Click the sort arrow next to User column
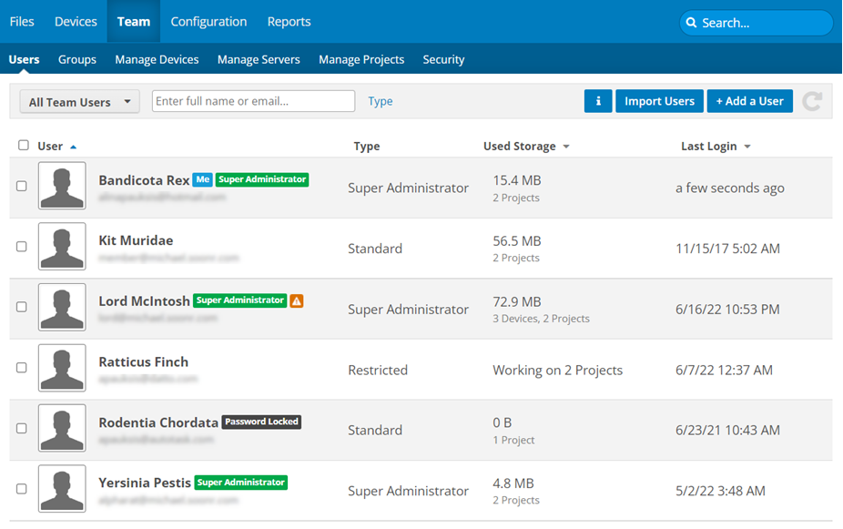The width and height of the screenshot is (843, 529). tap(73, 147)
